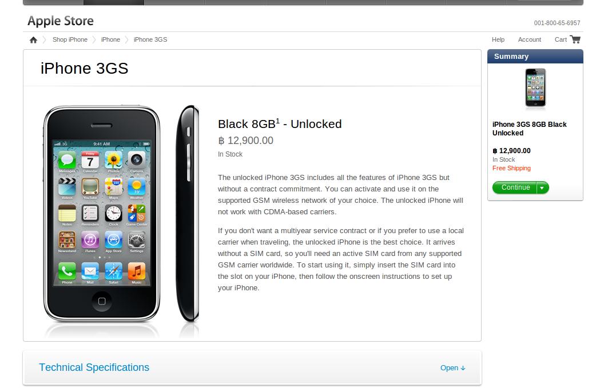
Task: Open the Help link
Action: coord(498,40)
